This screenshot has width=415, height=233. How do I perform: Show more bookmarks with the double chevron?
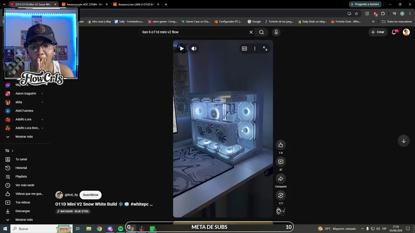point(373,22)
